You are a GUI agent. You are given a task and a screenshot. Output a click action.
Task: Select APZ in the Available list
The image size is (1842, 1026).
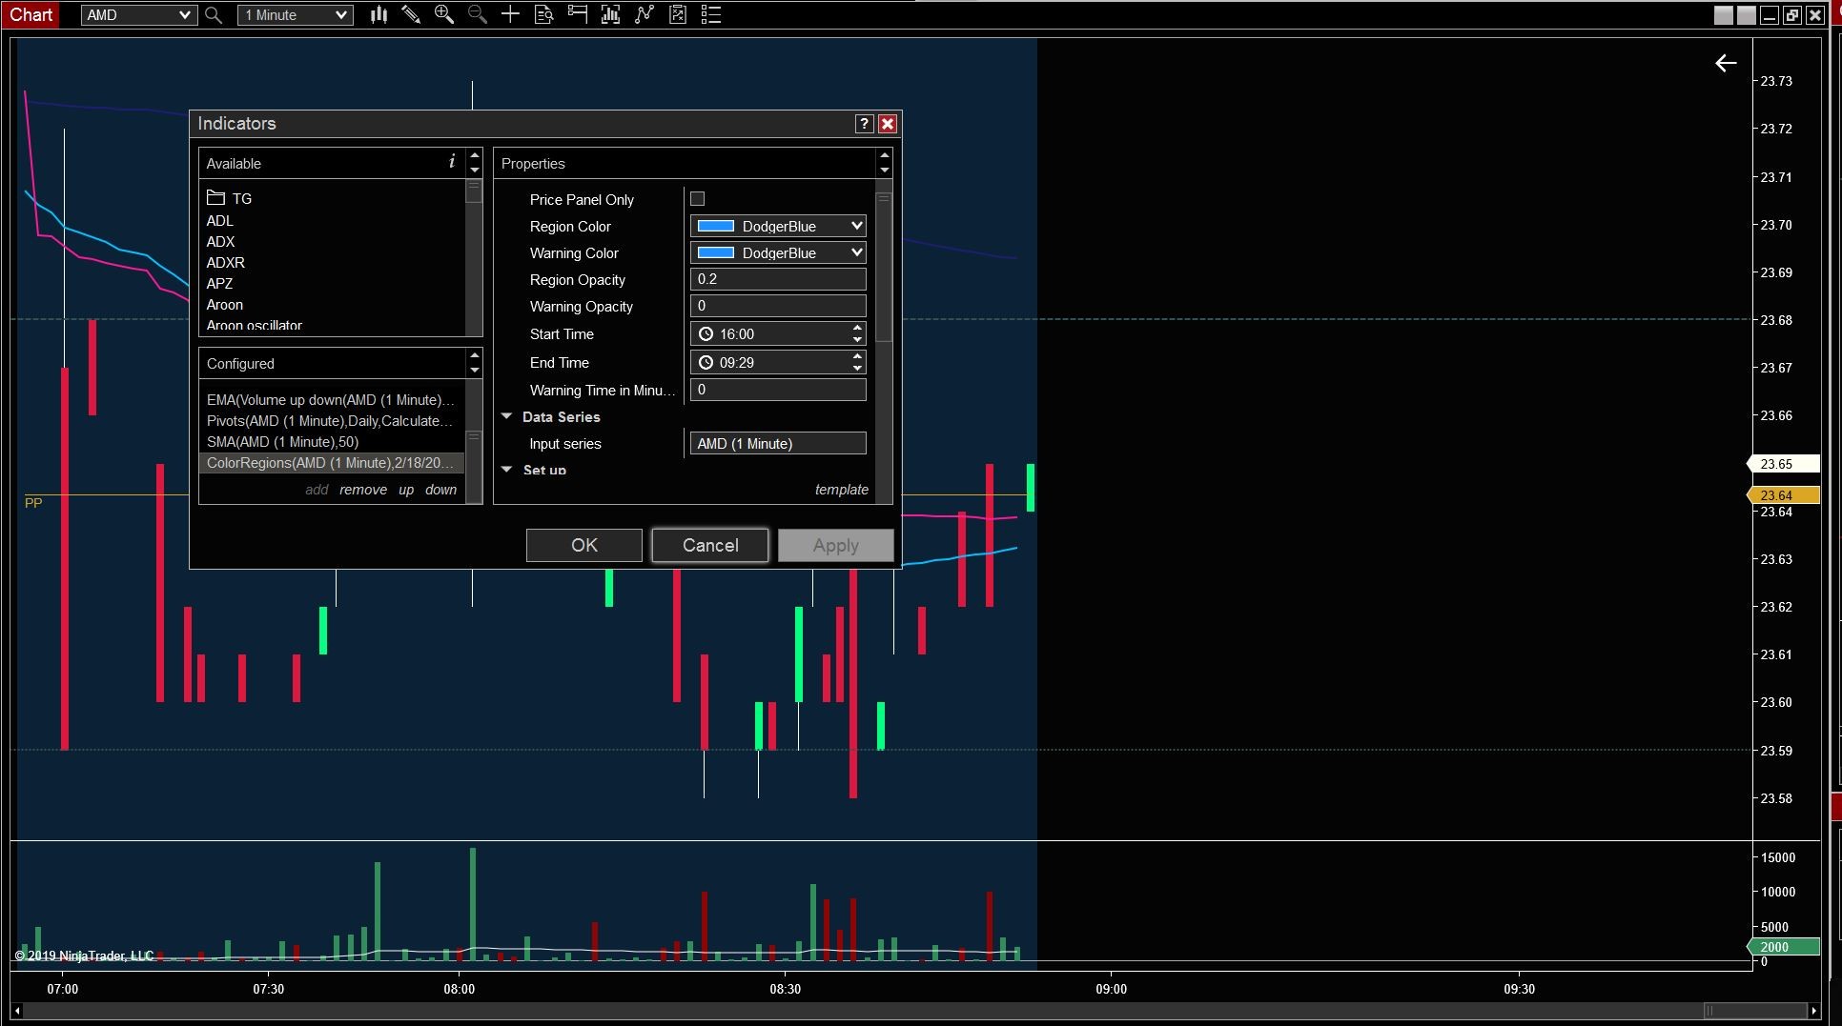[x=220, y=284]
